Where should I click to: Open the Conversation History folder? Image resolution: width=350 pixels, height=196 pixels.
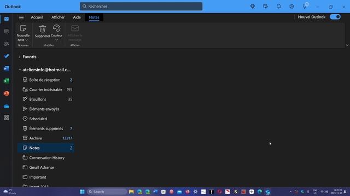pos(46,157)
